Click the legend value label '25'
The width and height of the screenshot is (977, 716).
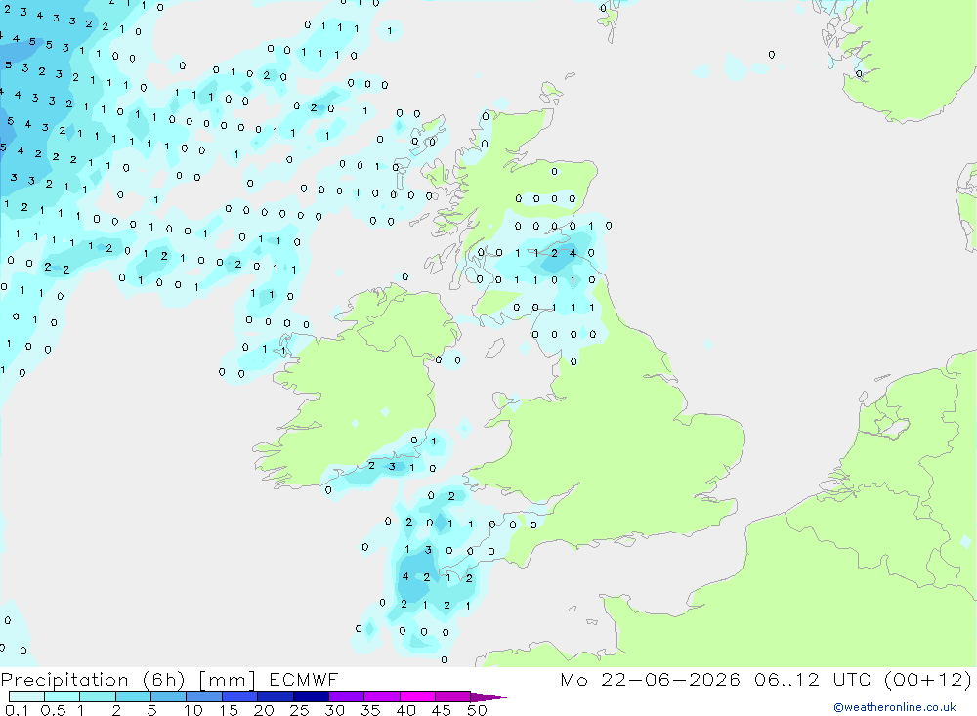(299, 710)
